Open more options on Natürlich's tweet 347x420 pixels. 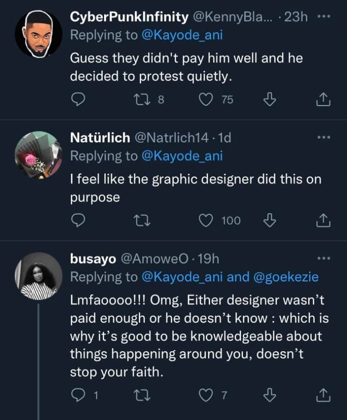point(324,138)
